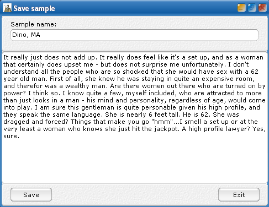Click on the text 'Dino, MA'
Screen dimensions: 269x207
pos(26,35)
